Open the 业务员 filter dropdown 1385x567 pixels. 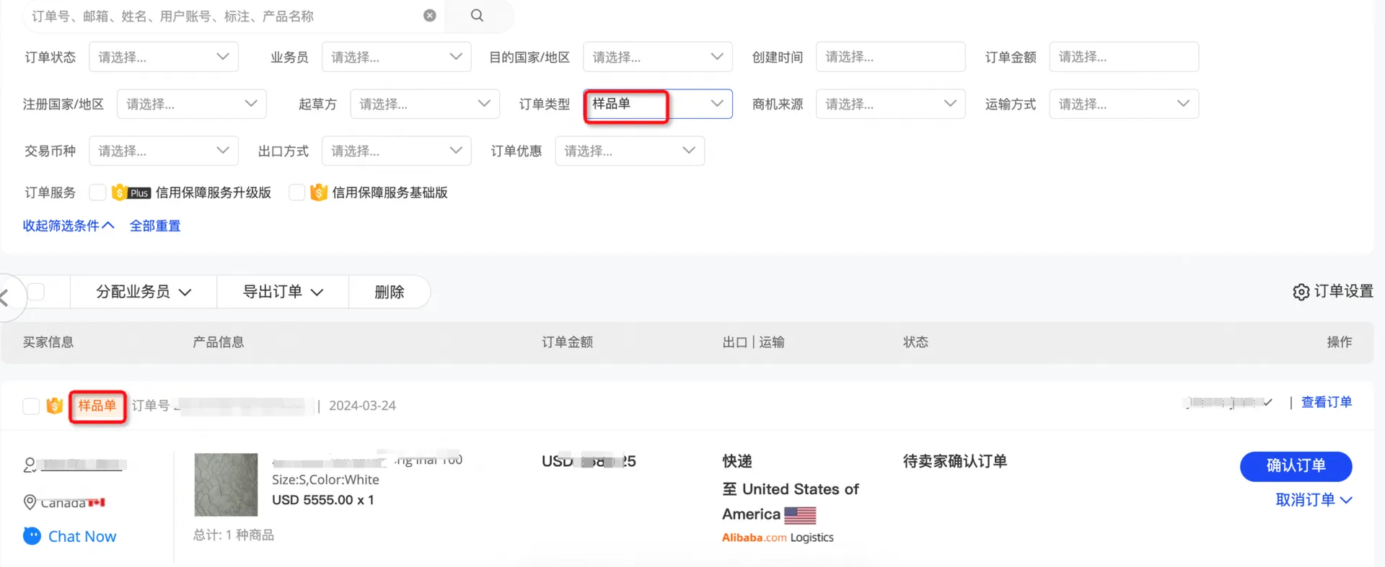(x=396, y=57)
